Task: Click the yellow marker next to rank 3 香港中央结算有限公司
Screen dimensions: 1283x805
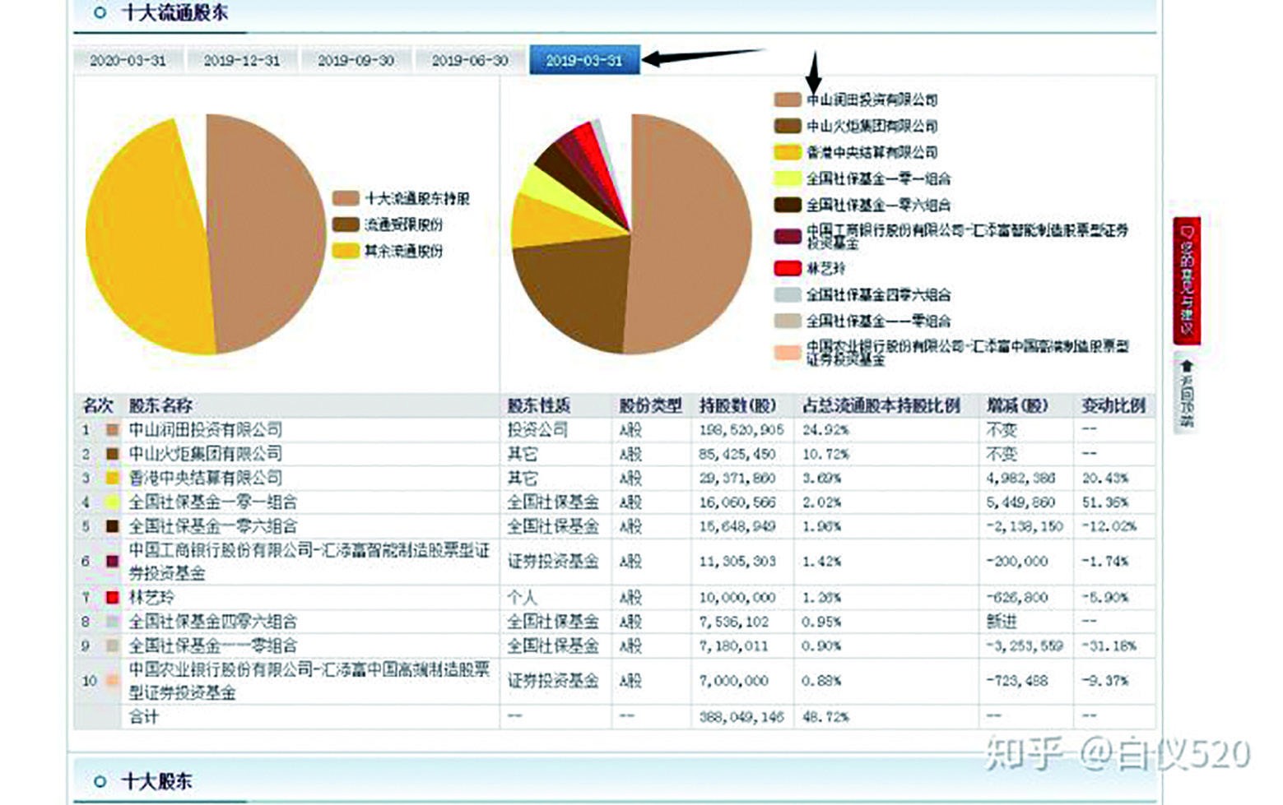Action: point(112,477)
